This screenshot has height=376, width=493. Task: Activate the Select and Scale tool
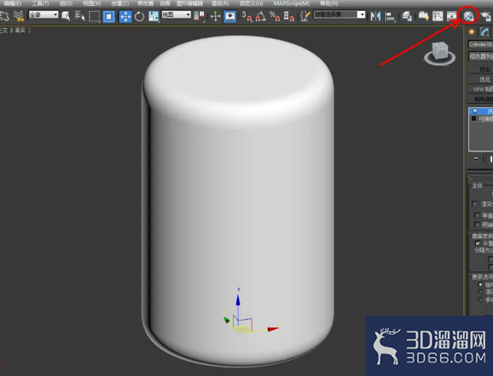pos(154,16)
